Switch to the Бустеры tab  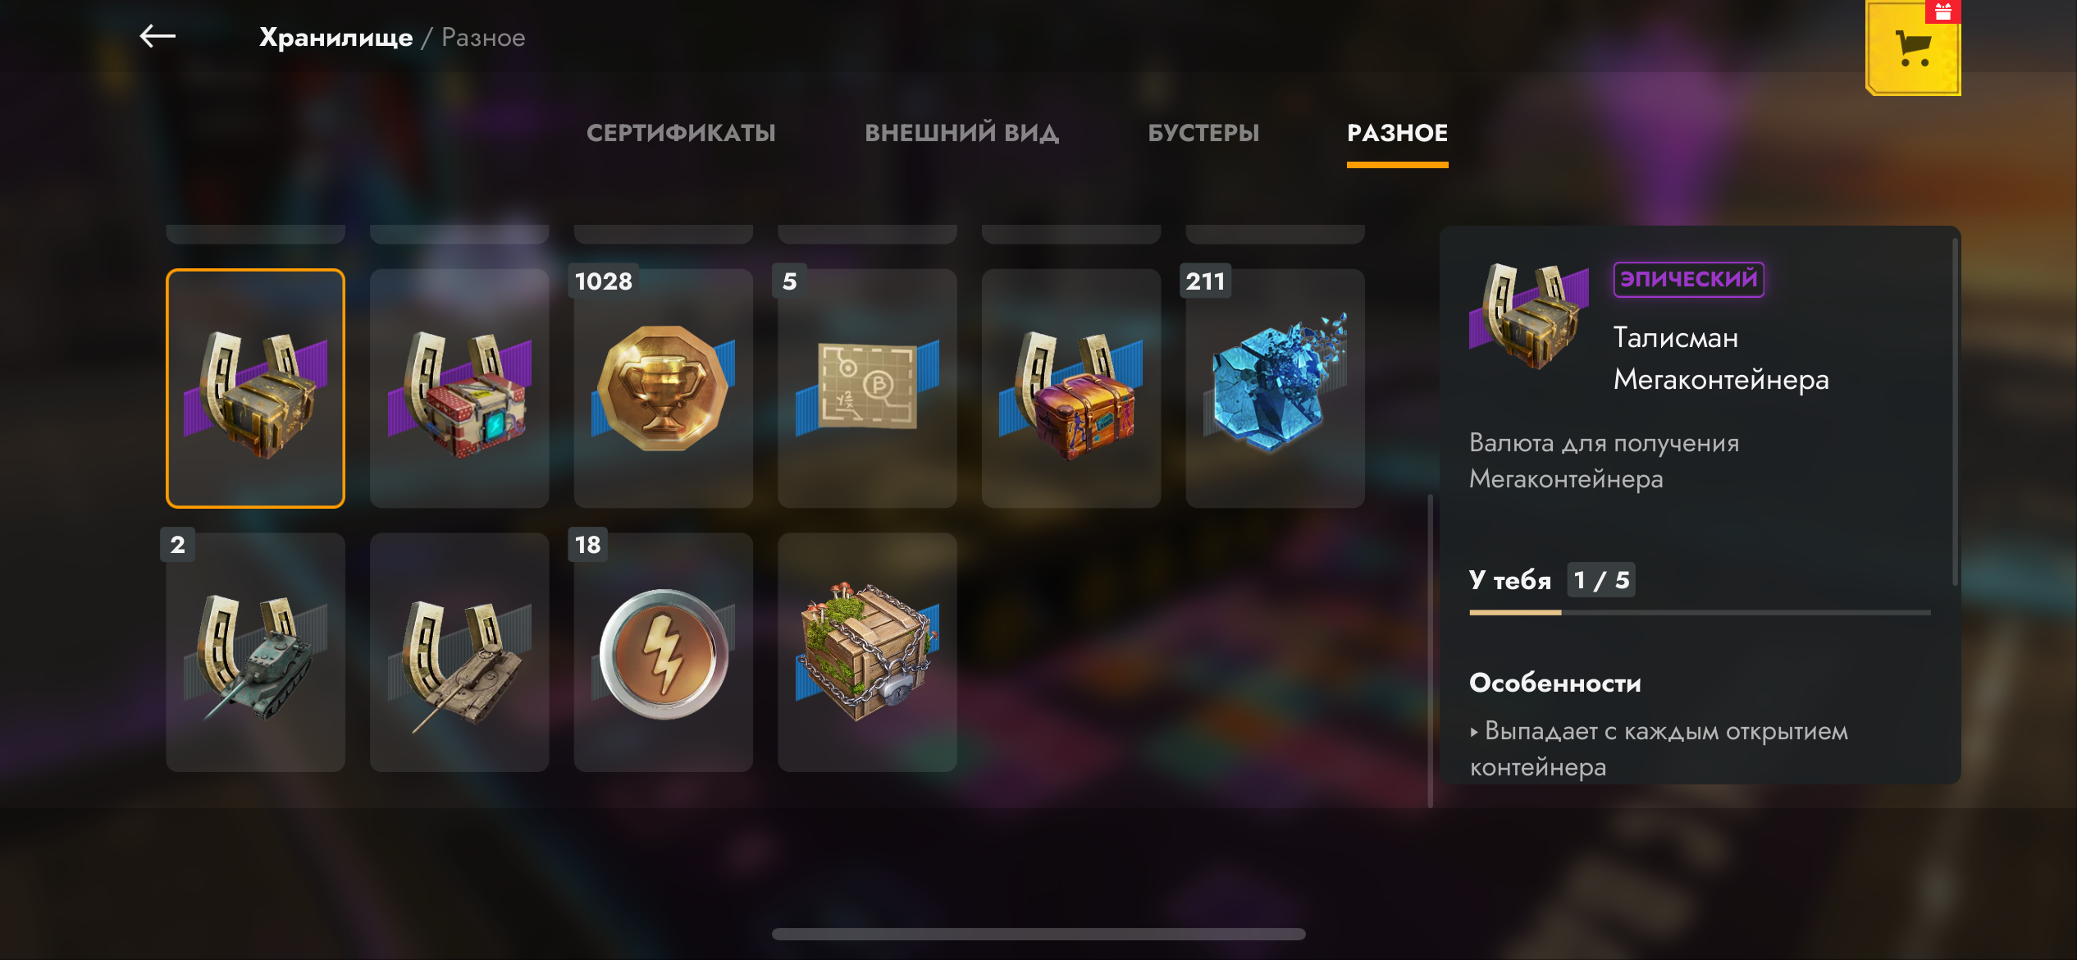1203,133
